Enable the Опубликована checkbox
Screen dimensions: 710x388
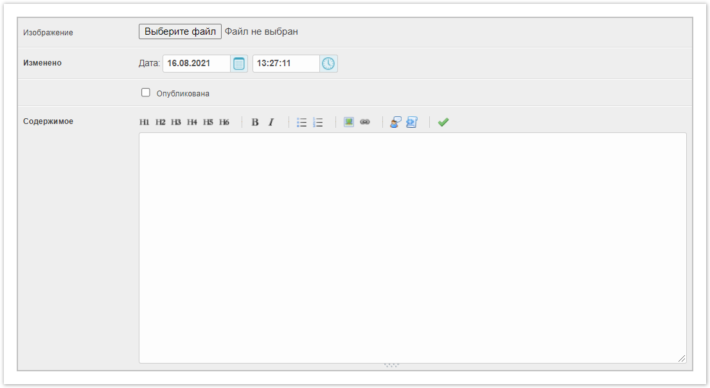click(x=146, y=93)
